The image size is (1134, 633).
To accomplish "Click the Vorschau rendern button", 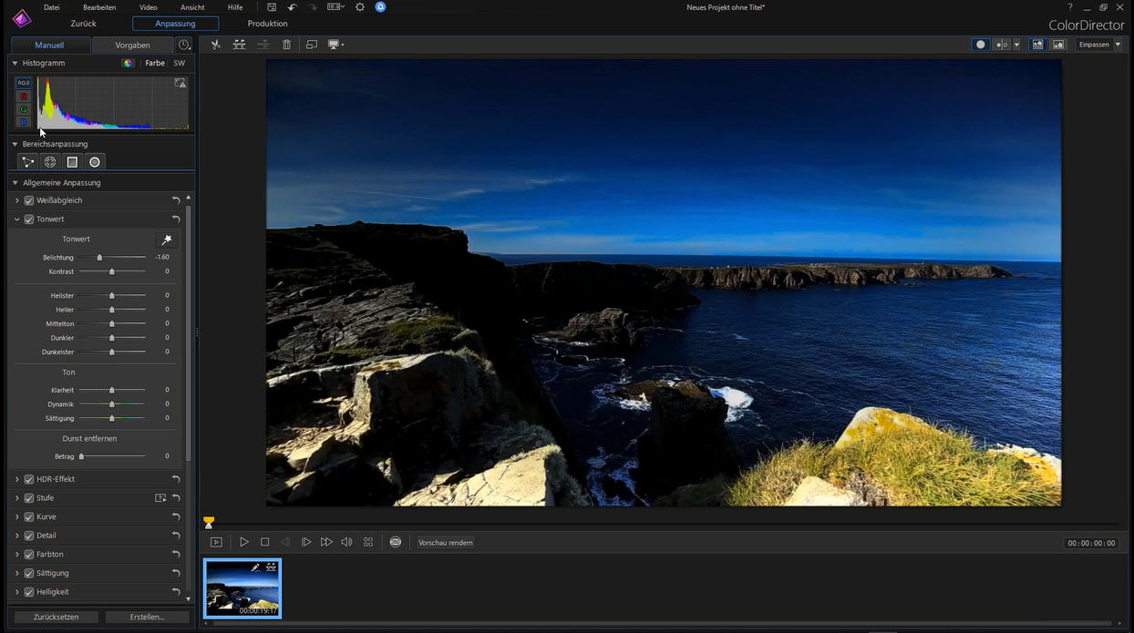I will coord(446,543).
